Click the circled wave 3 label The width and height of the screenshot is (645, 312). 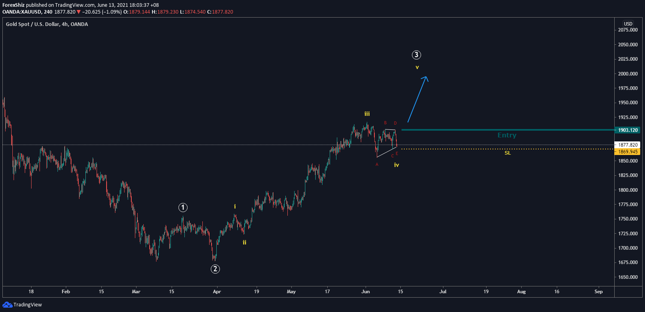[416, 55]
